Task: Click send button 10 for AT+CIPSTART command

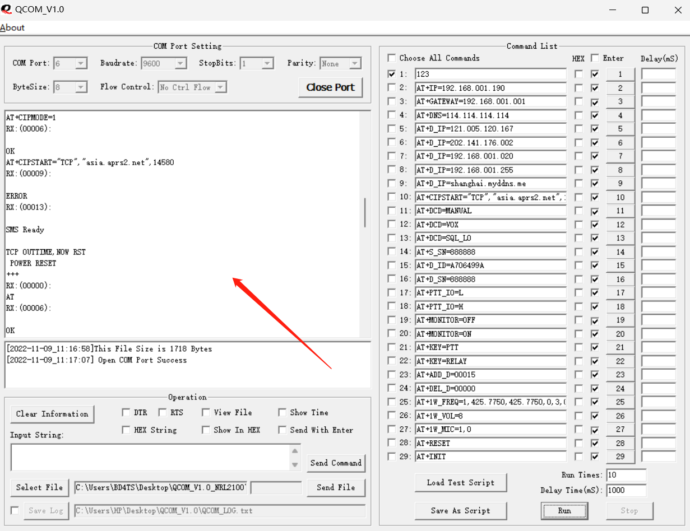Action: click(x=620, y=197)
